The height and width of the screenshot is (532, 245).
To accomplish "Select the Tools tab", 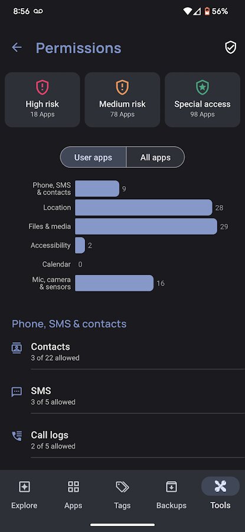I will [220, 495].
